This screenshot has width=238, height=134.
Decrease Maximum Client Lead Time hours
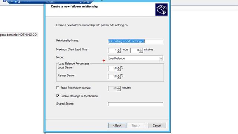point(119,51)
